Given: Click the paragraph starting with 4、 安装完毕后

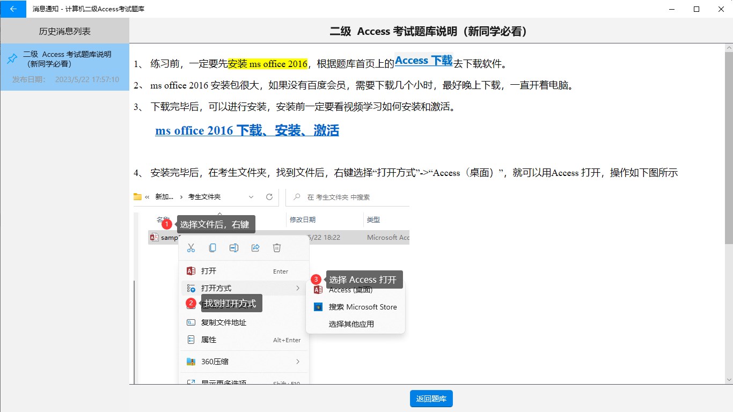Looking at the screenshot, I should [406, 173].
